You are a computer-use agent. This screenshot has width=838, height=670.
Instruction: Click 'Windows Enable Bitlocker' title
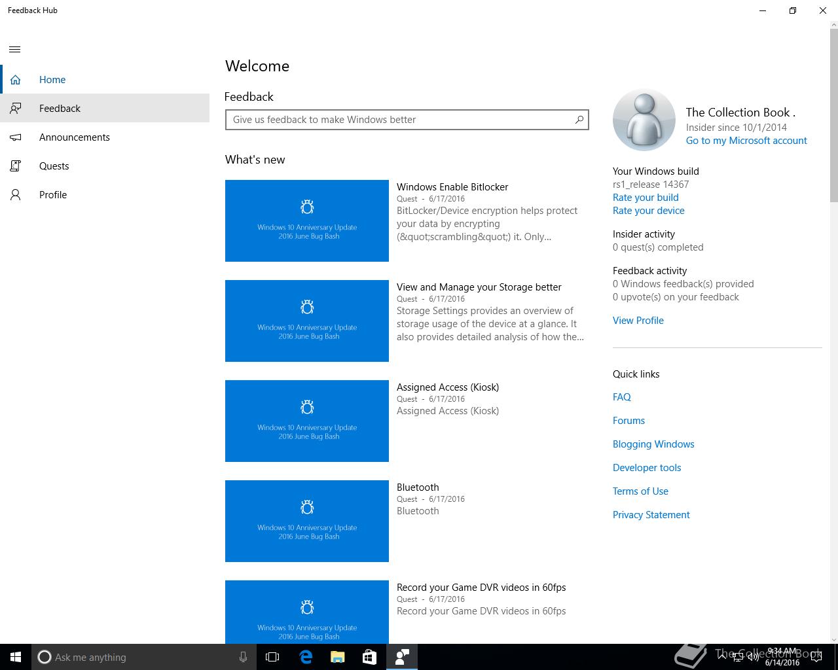pyautogui.click(x=452, y=187)
